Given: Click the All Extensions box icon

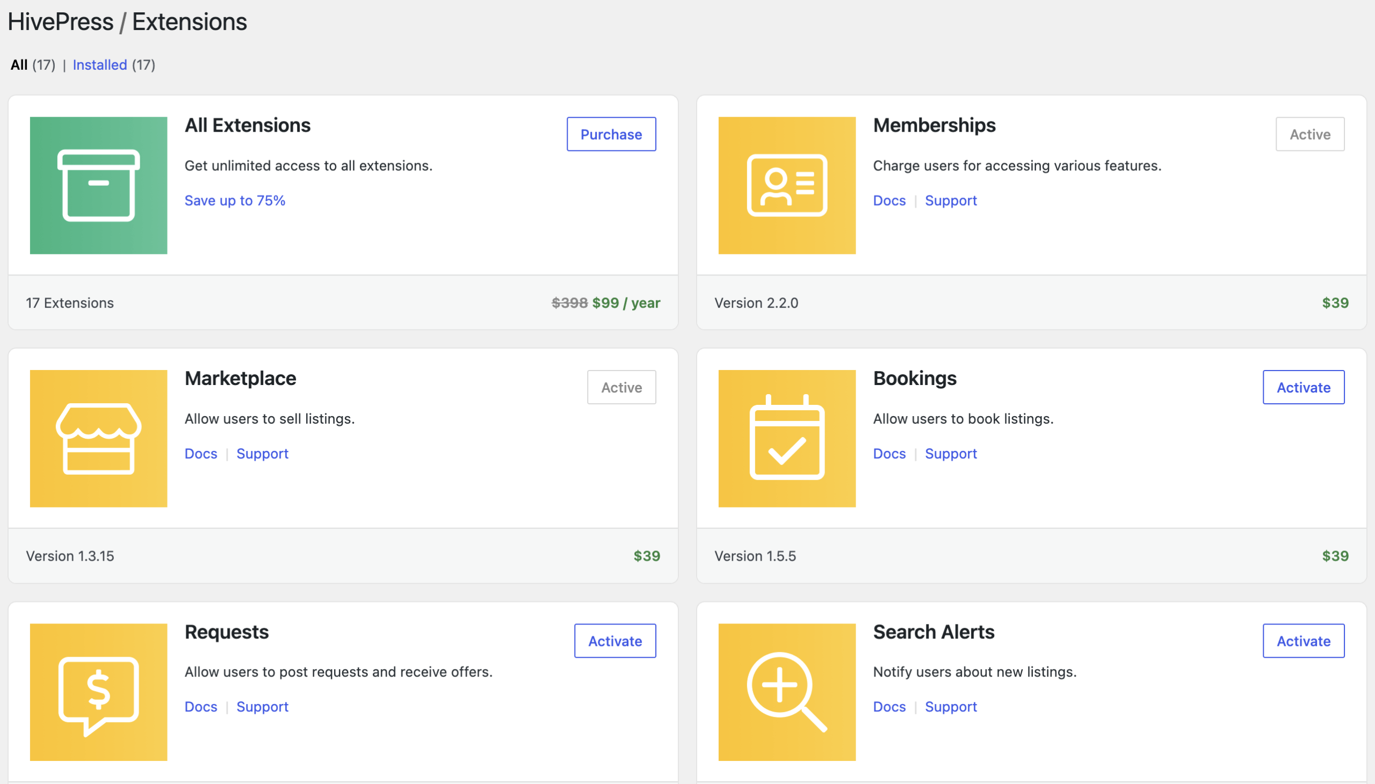Looking at the screenshot, I should tap(99, 185).
